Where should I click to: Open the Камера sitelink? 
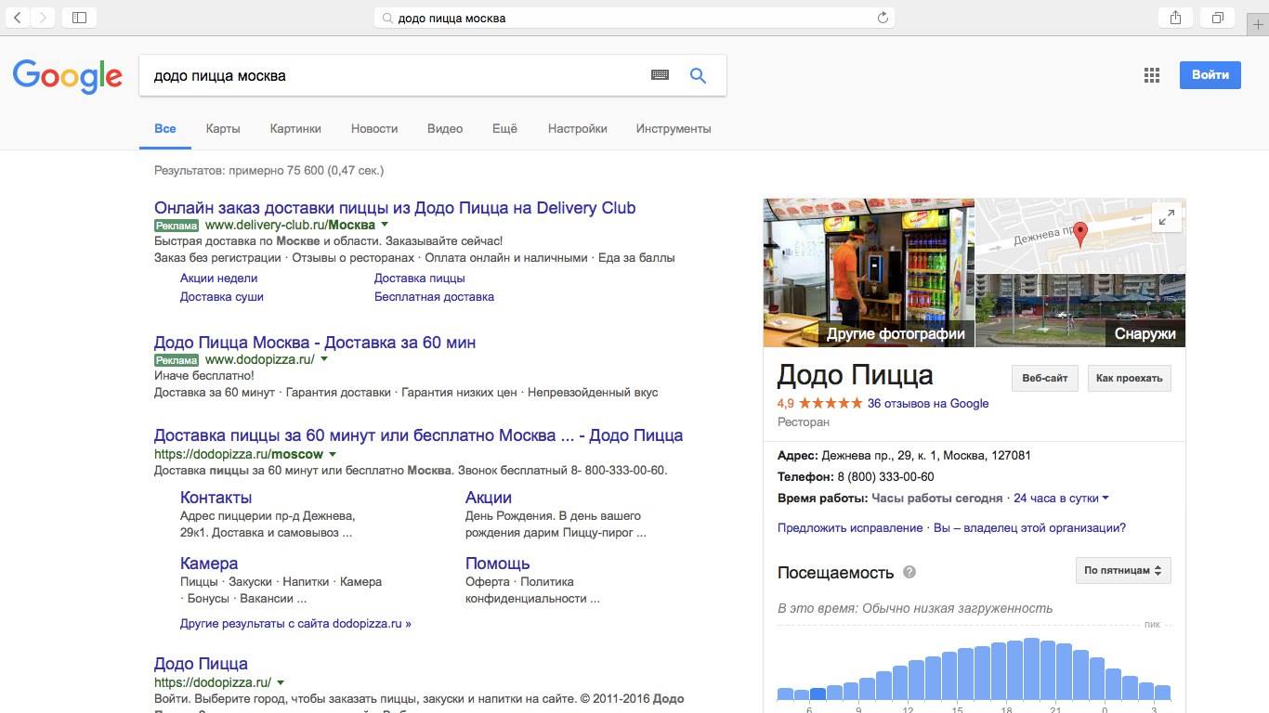209,564
